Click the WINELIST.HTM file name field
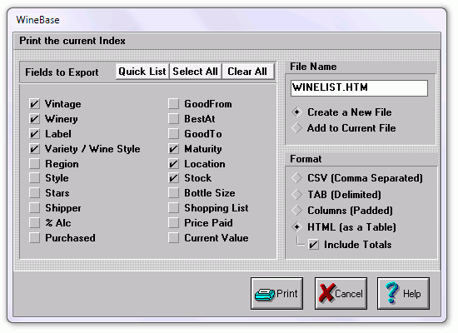This screenshot has height=333, width=458. click(x=359, y=88)
